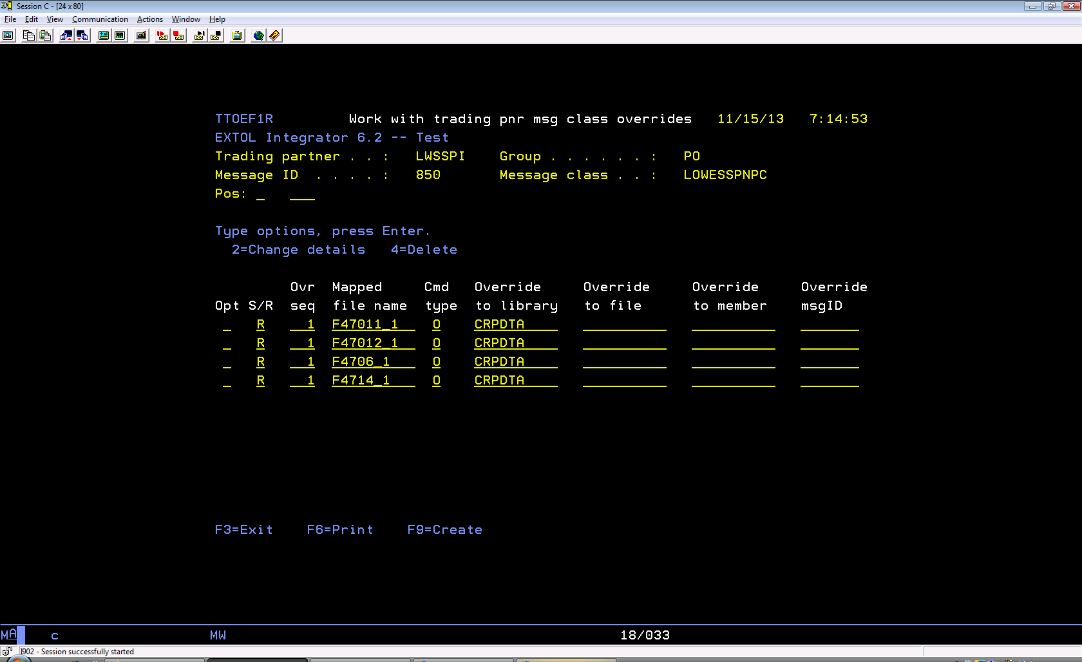Play a macro with toolbar icon
This screenshot has width=1082, height=662.
click(200, 35)
